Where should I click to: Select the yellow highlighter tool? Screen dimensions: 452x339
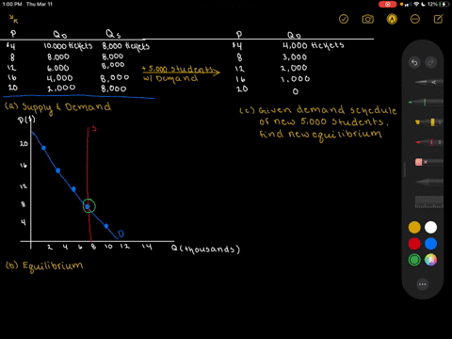(x=429, y=122)
